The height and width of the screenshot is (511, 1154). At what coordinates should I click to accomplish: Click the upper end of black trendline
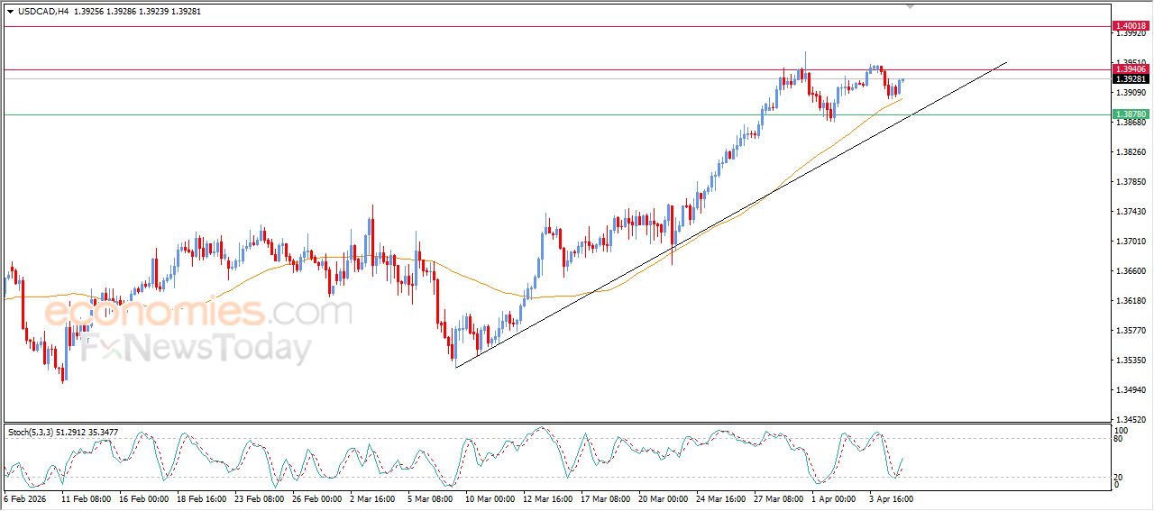point(1005,63)
